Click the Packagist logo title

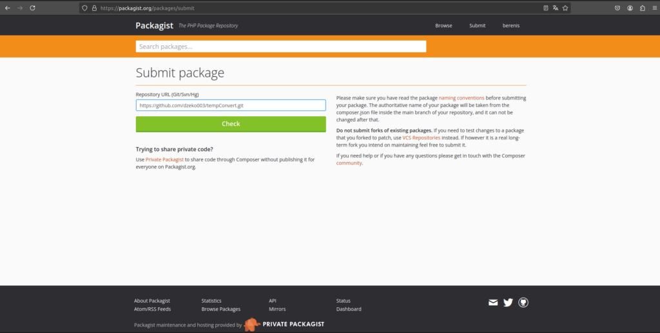pos(155,26)
